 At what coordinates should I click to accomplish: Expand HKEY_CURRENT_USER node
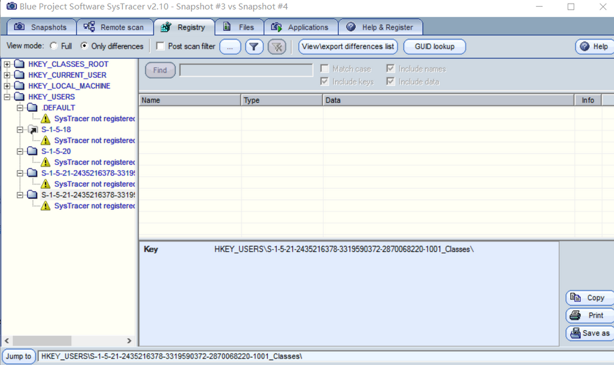pyautogui.click(x=7, y=75)
